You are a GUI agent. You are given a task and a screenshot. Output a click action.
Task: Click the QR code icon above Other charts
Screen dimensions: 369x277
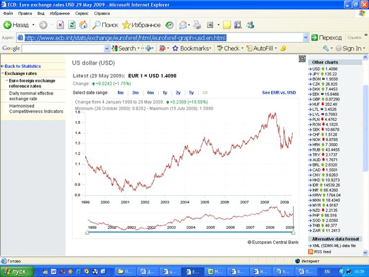pyautogui.click(x=302, y=59)
